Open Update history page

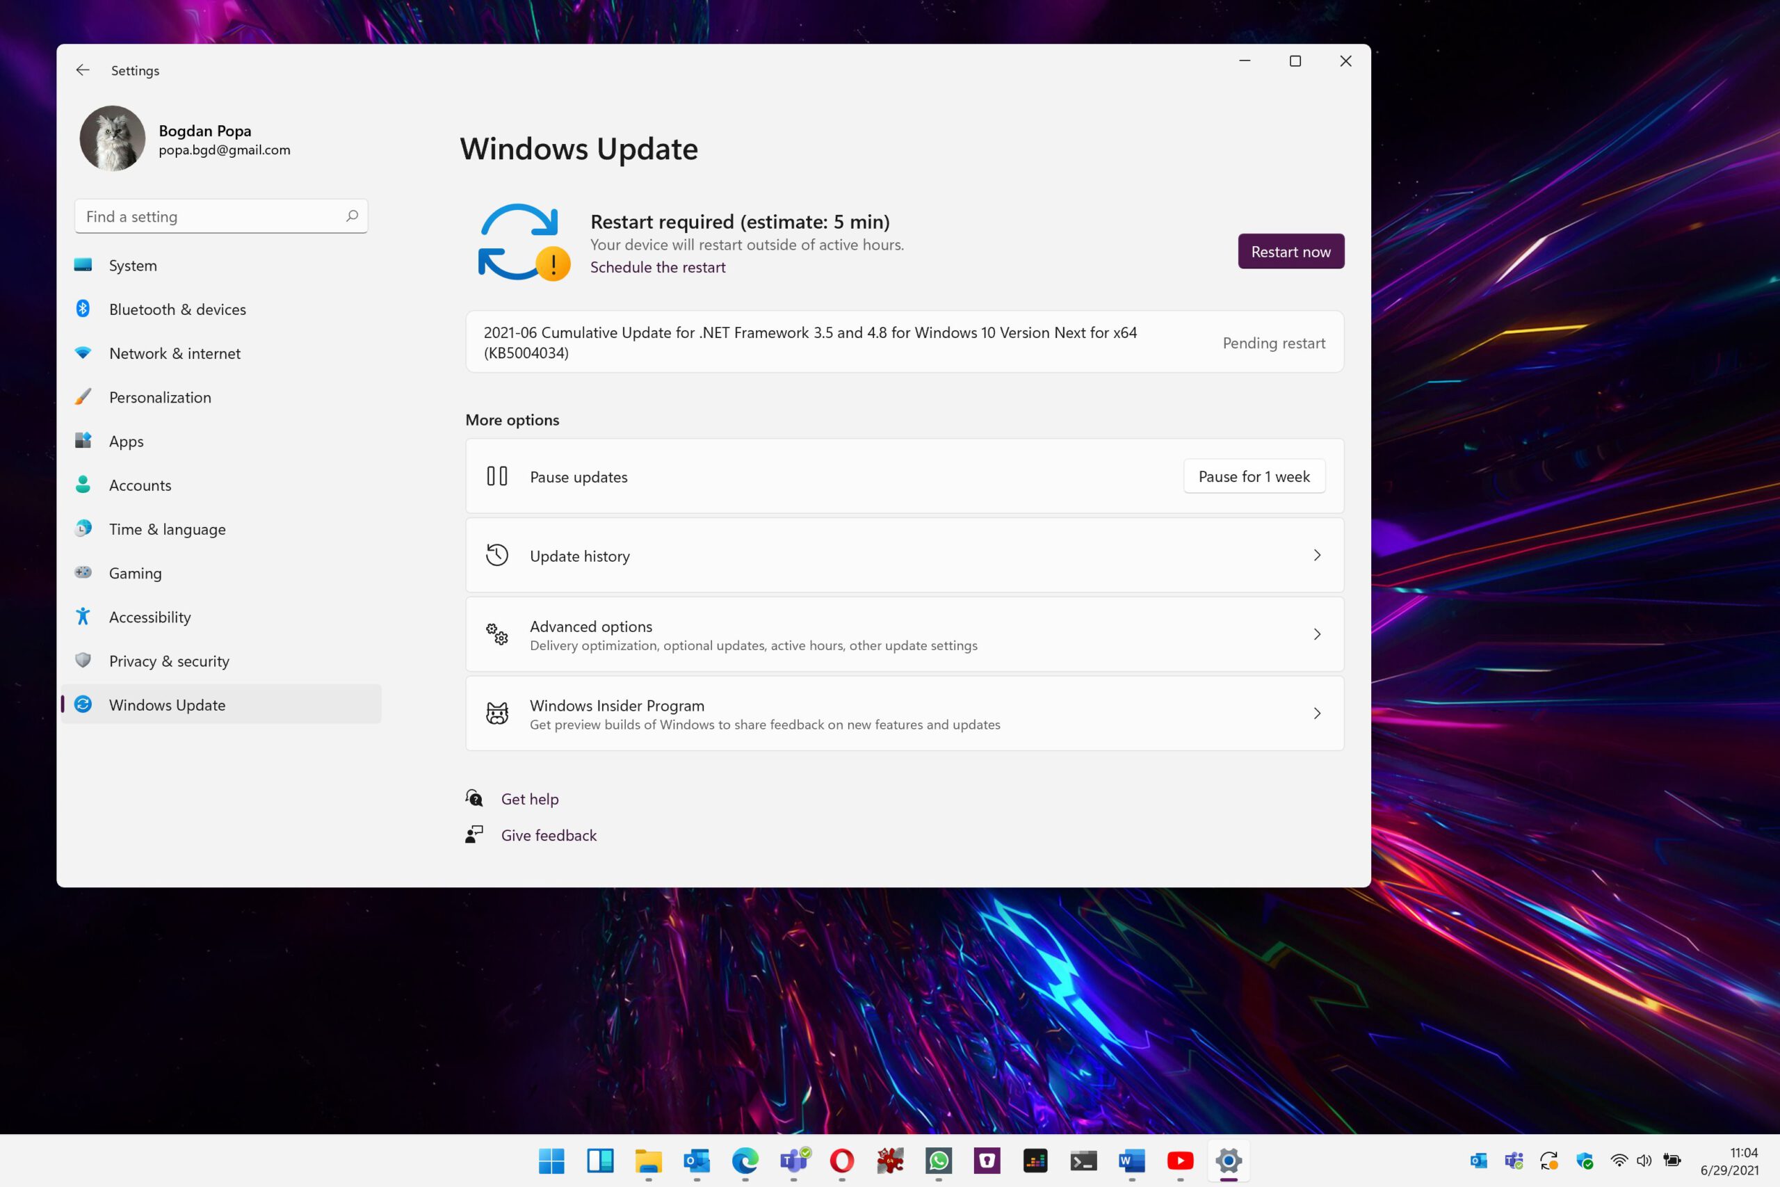[905, 555]
